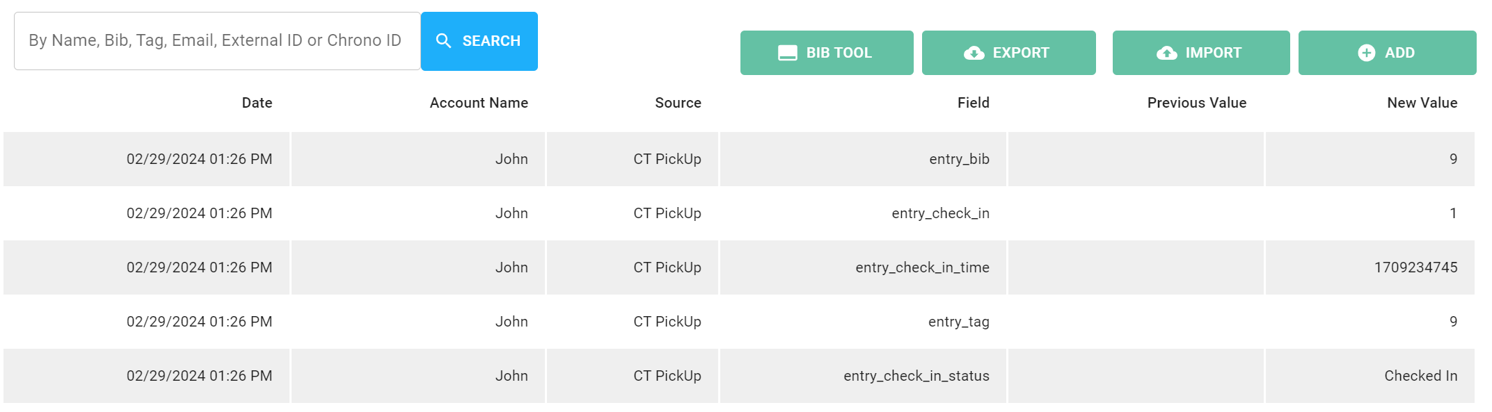The width and height of the screenshot is (1492, 412).
Task: Sort by the Date column header
Action: pyautogui.click(x=257, y=103)
